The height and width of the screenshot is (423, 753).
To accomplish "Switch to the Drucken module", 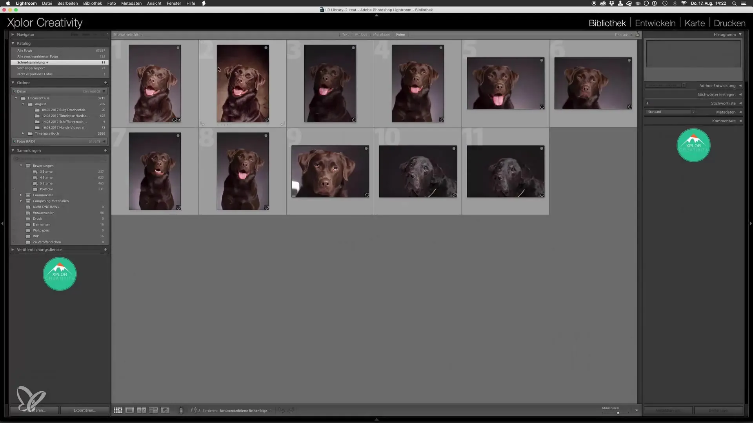I will [729, 23].
